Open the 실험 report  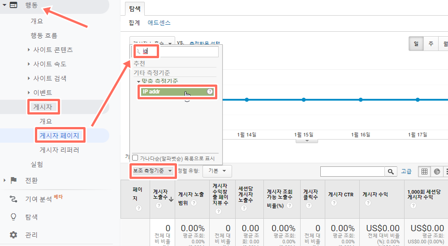click(x=37, y=165)
